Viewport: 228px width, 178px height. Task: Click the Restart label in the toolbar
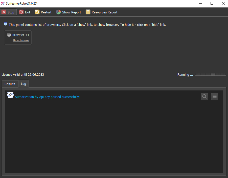(x=46, y=12)
